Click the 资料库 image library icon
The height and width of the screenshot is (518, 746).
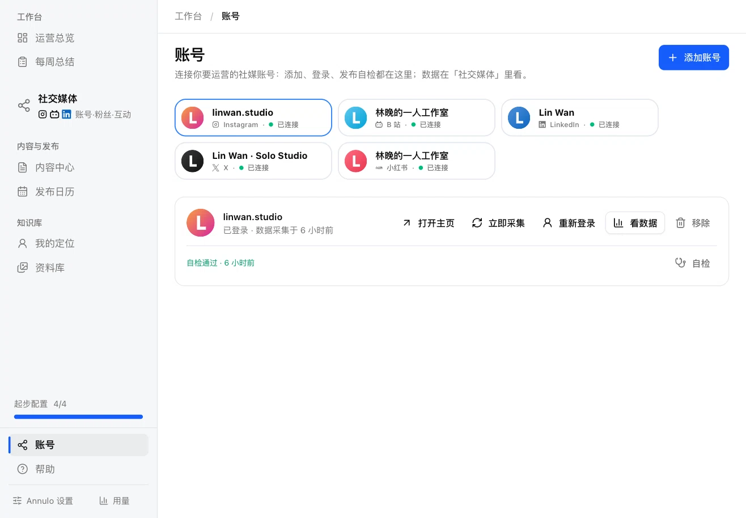pos(23,267)
